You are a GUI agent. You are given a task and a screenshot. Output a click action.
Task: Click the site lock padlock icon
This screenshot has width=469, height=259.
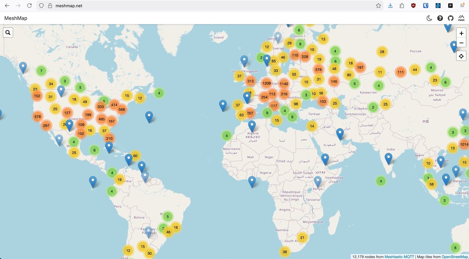click(x=50, y=5)
